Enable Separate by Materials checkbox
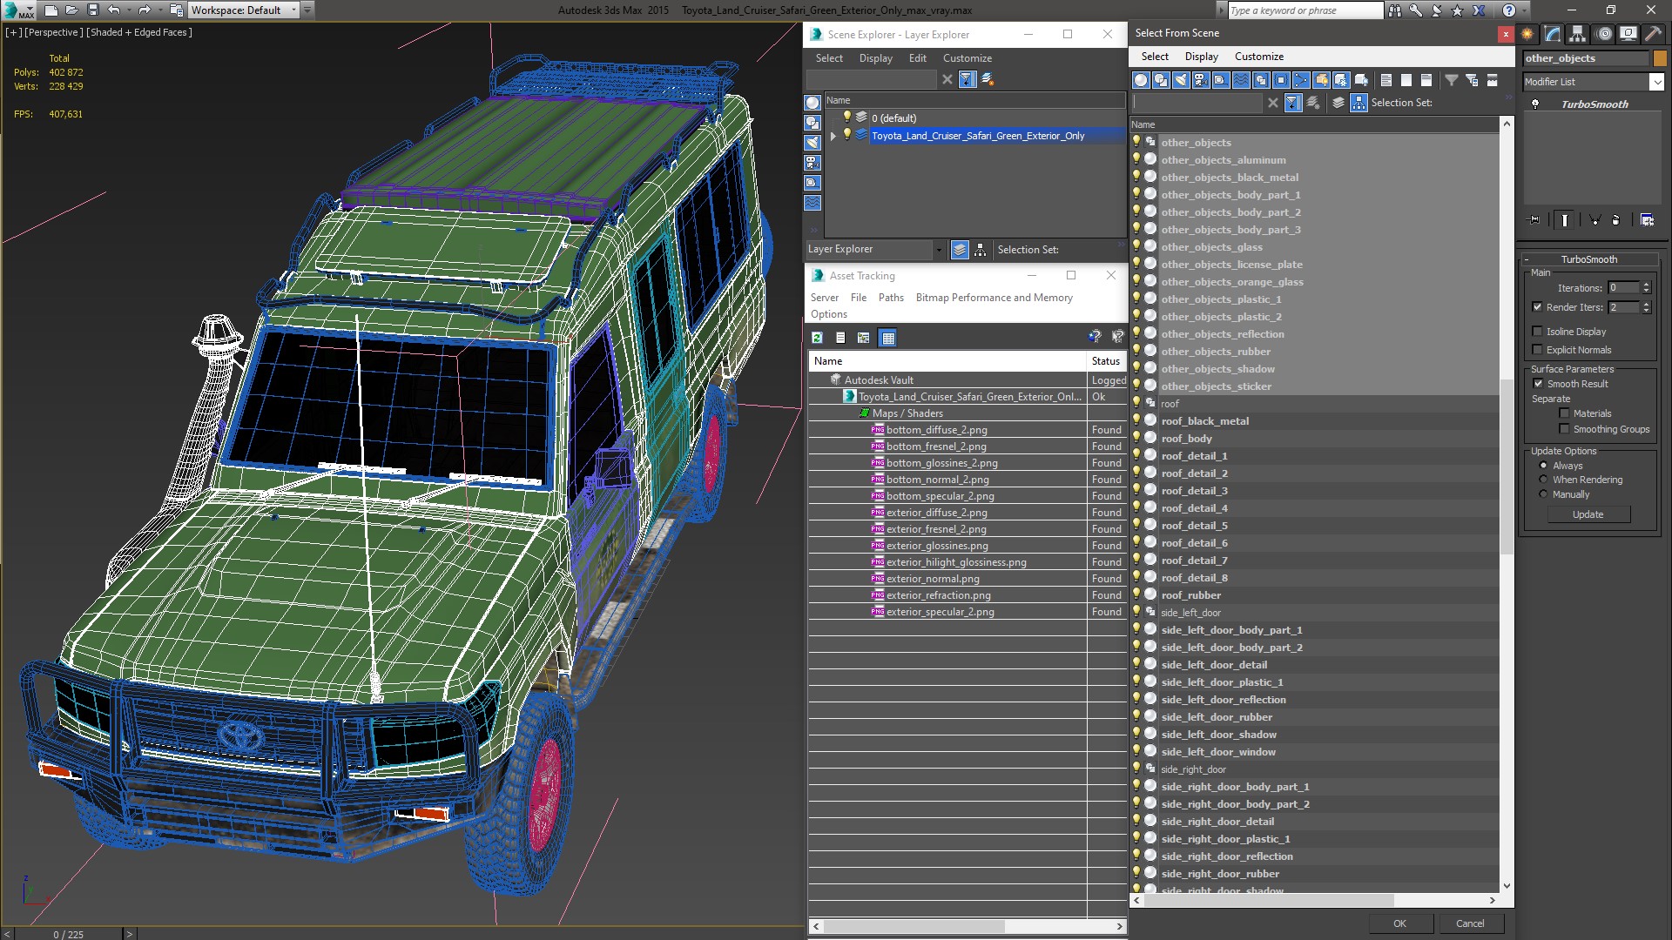The height and width of the screenshot is (940, 1672). point(1564,413)
